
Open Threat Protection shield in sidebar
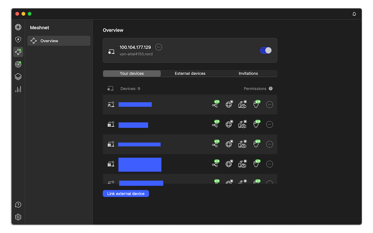coord(18,40)
